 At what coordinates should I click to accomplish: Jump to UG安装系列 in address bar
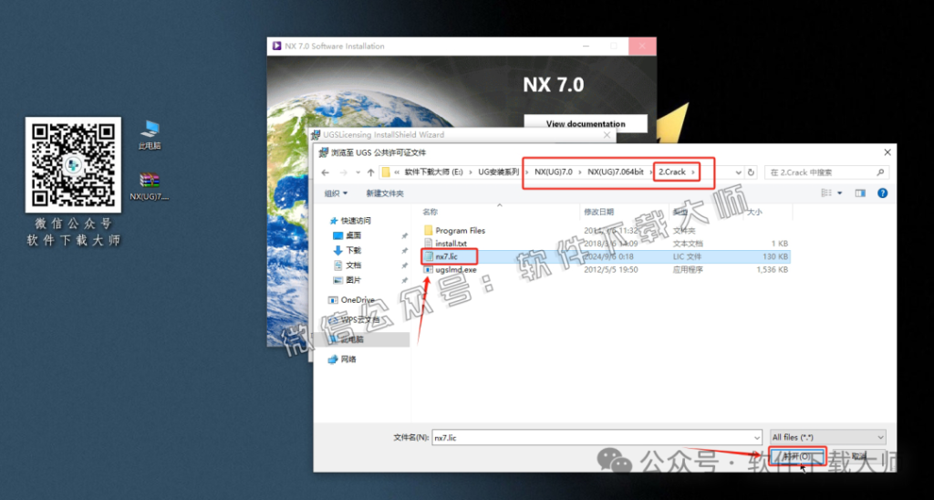[x=498, y=172]
